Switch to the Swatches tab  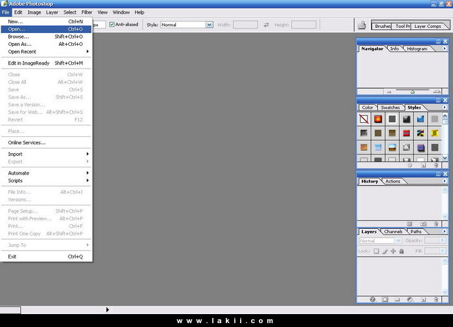click(x=390, y=107)
